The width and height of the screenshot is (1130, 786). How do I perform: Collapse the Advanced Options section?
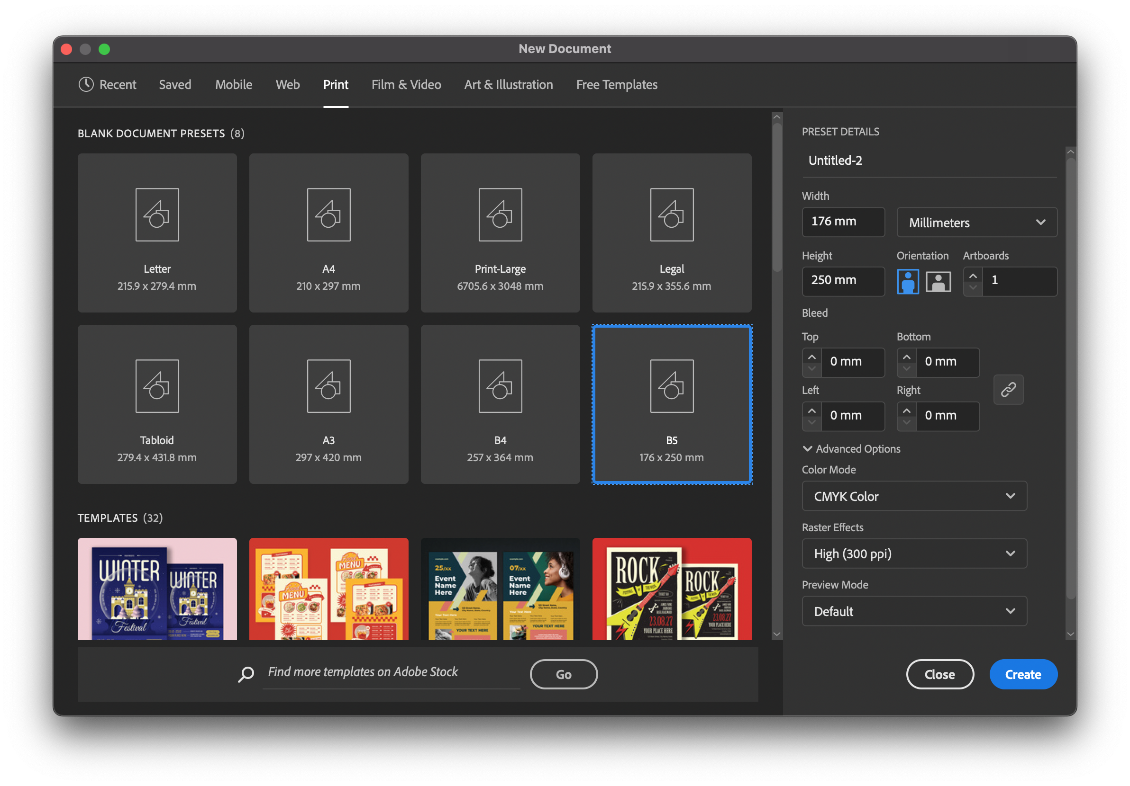(807, 449)
